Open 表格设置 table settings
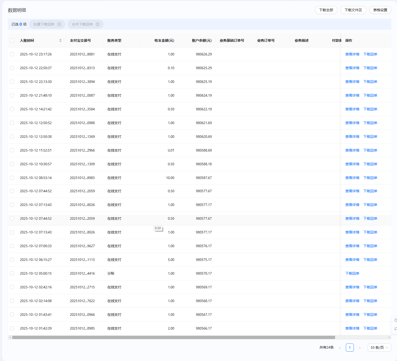Viewport: 397px width, 361px height. [380, 10]
